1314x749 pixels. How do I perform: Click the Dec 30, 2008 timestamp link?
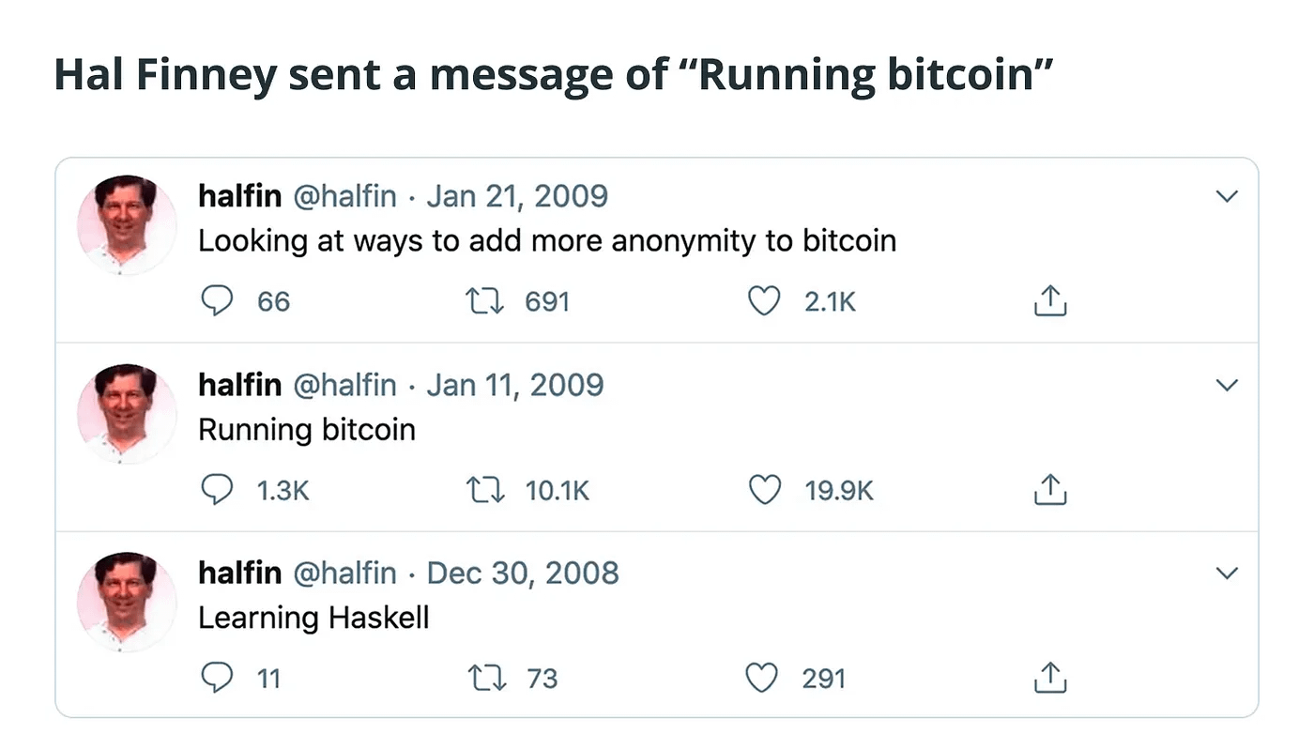tap(523, 573)
